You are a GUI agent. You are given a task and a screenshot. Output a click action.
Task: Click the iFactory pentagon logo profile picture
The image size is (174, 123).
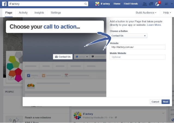(x=14, y=67)
